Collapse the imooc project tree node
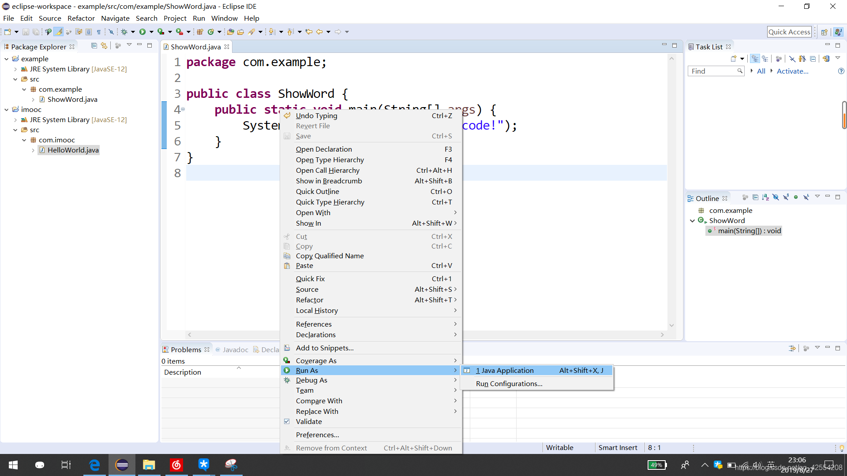 [7, 109]
